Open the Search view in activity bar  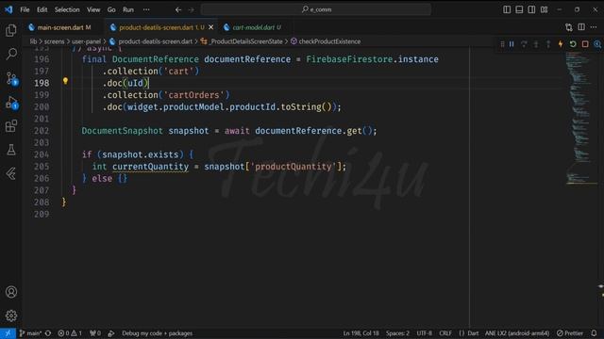[x=11, y=54]
